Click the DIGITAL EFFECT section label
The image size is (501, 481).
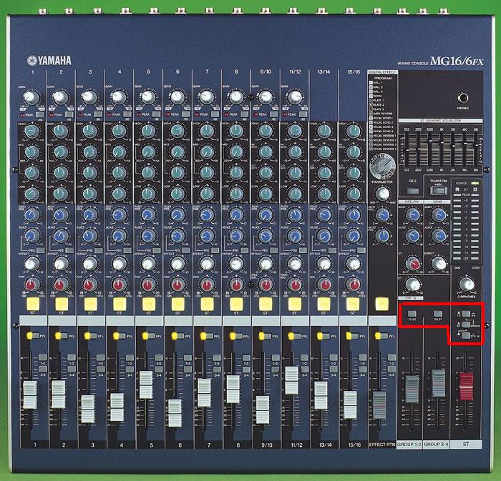(382, 72)
